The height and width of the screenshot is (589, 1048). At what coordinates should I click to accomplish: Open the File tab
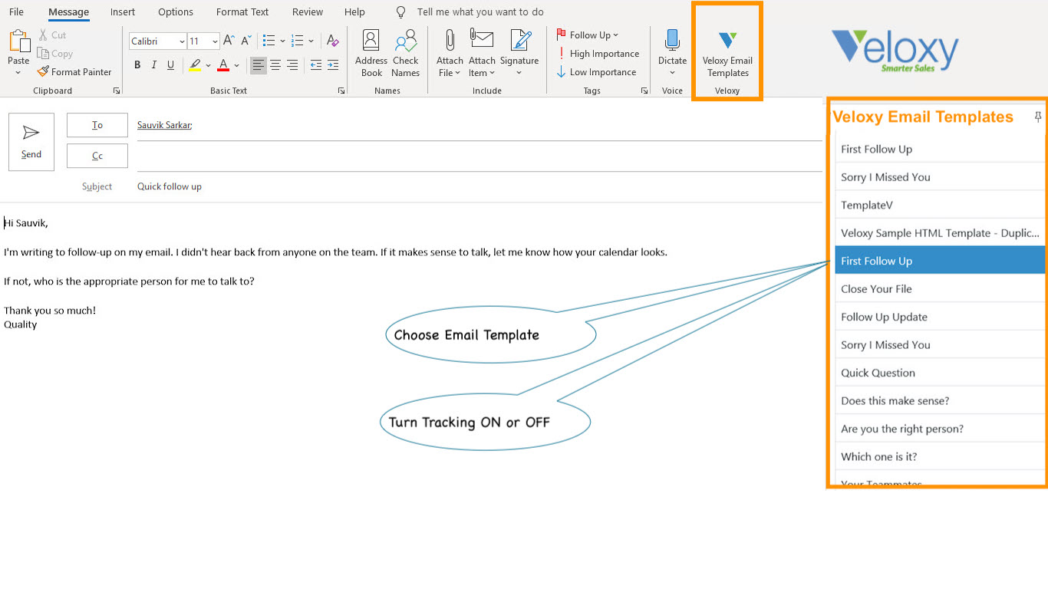(x=16, y=12)
